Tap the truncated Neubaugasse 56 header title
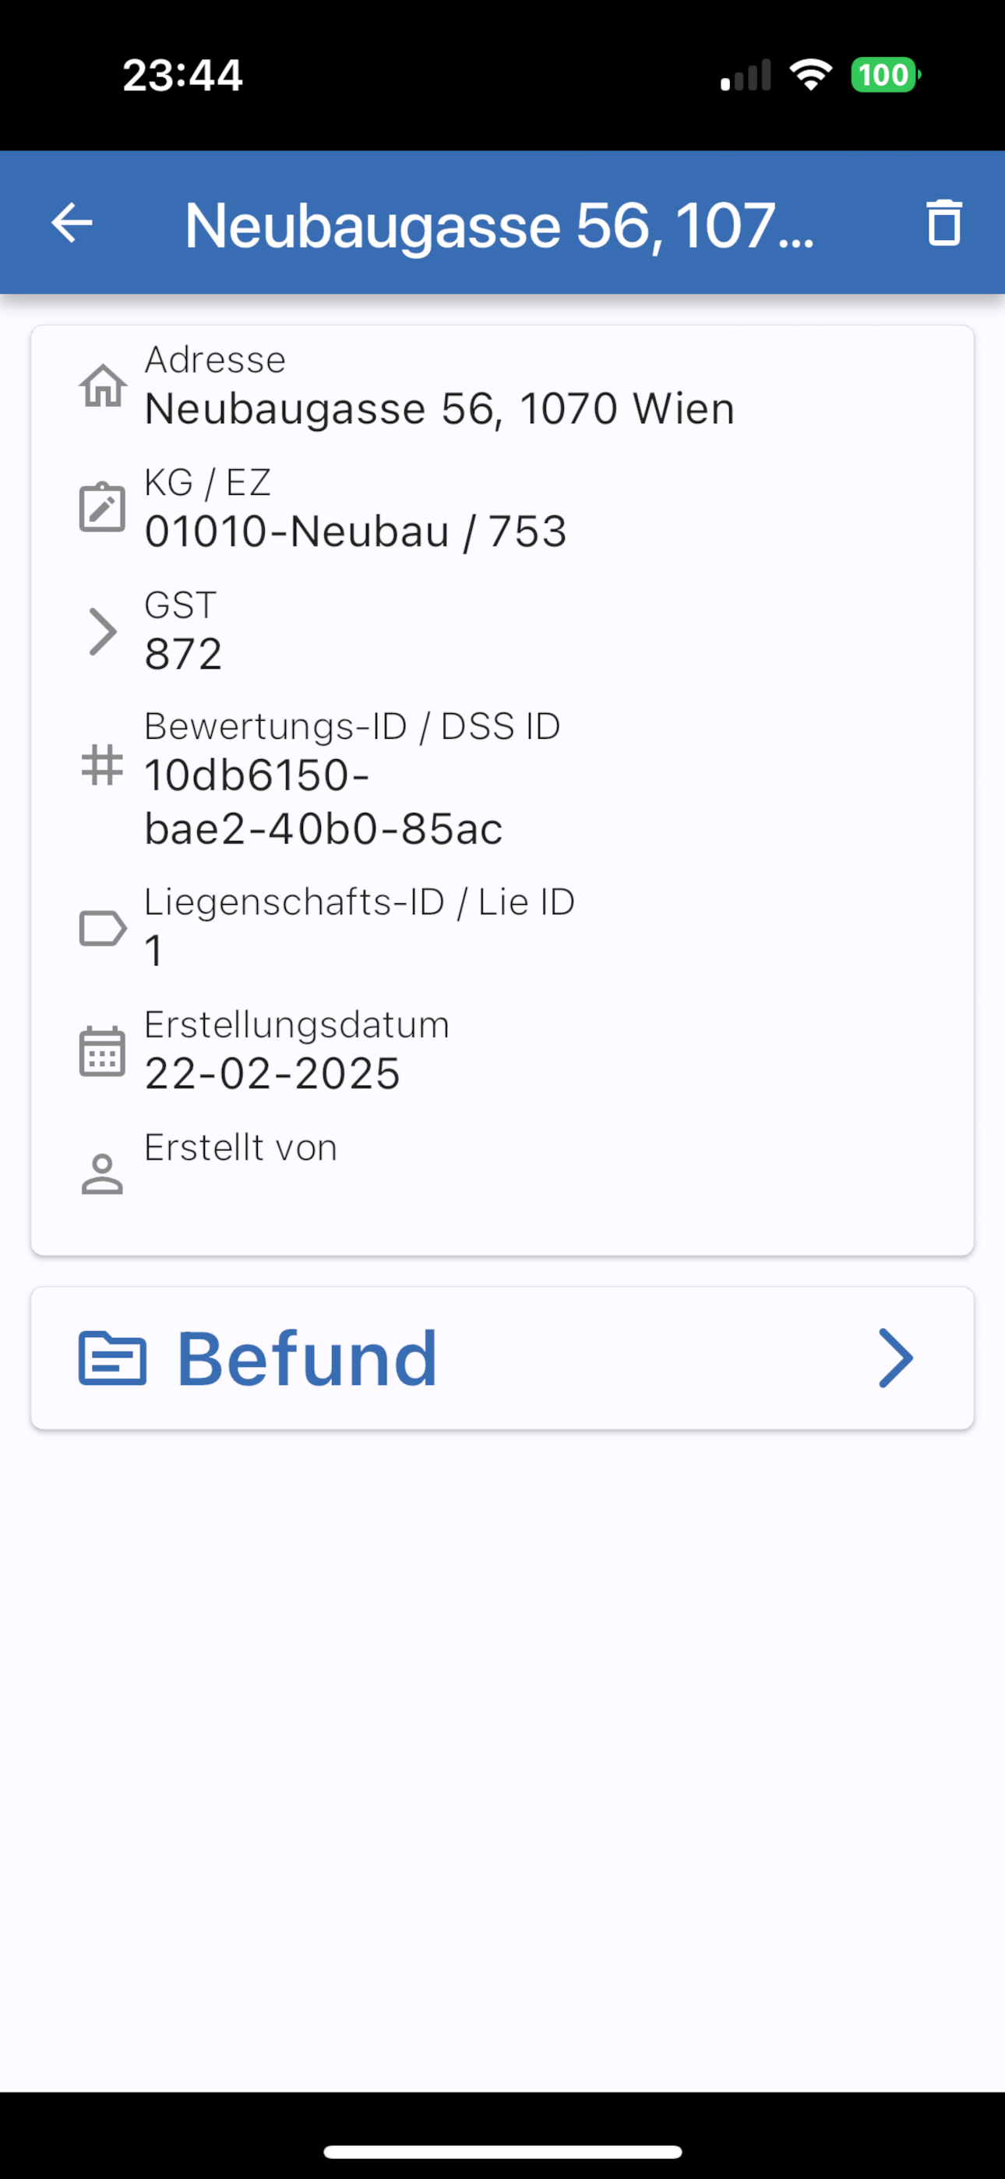The width and height of the screenshot is (1005, 2179). coord(499,225)
